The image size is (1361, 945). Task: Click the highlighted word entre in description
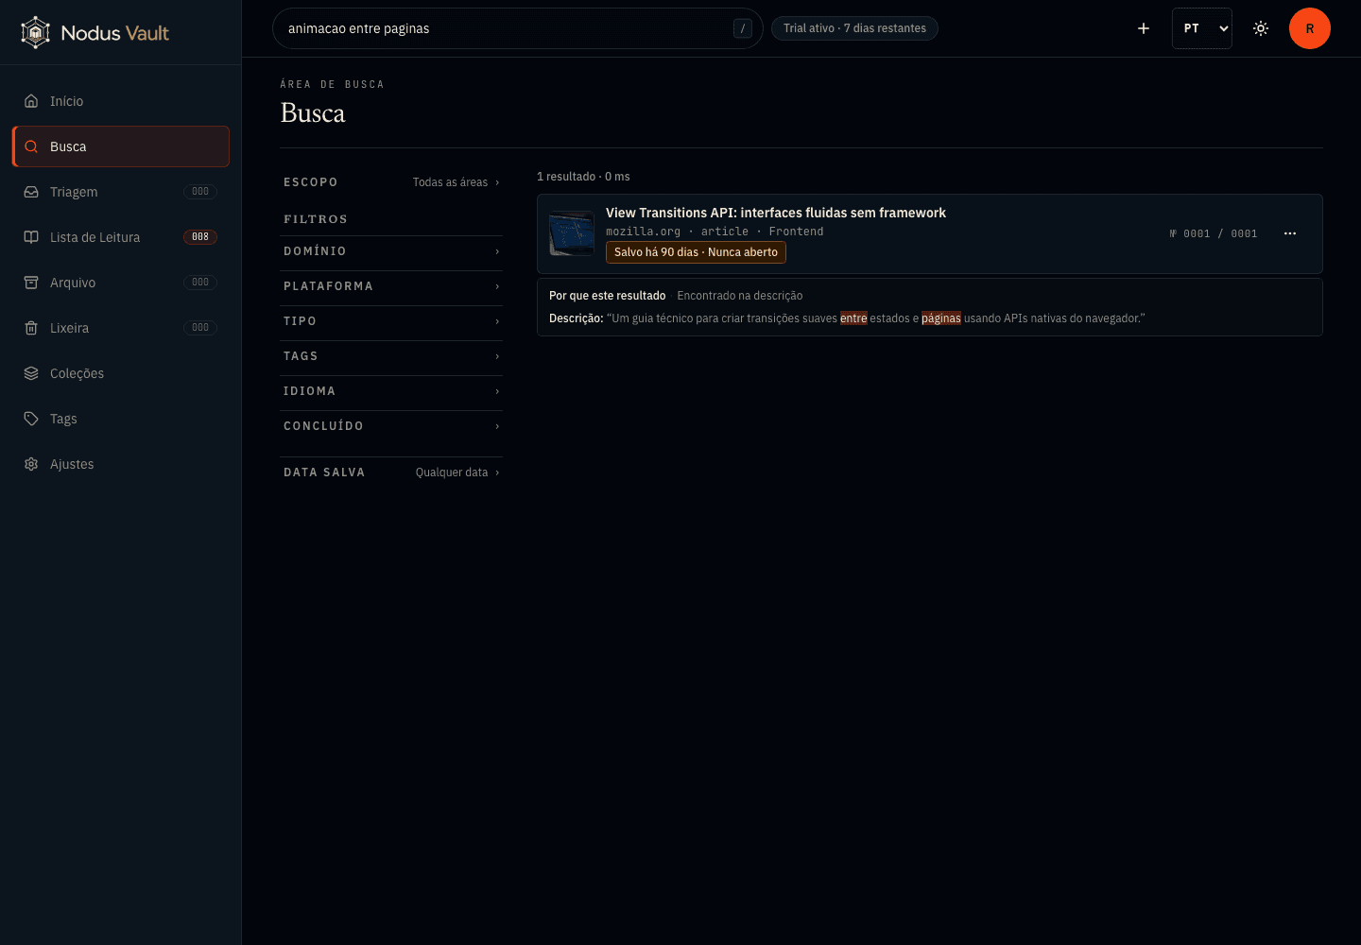tap(853, 318)
